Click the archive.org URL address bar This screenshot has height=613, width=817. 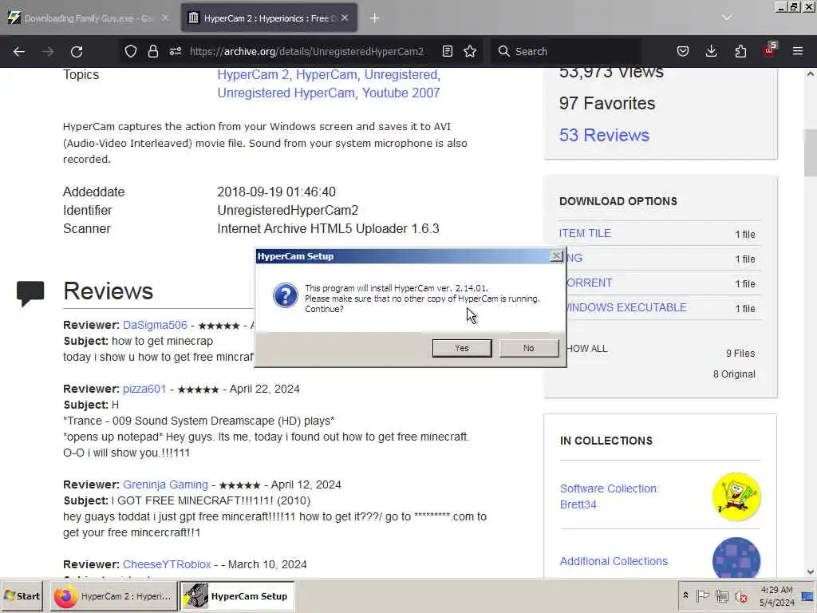(x=306, y=51)
